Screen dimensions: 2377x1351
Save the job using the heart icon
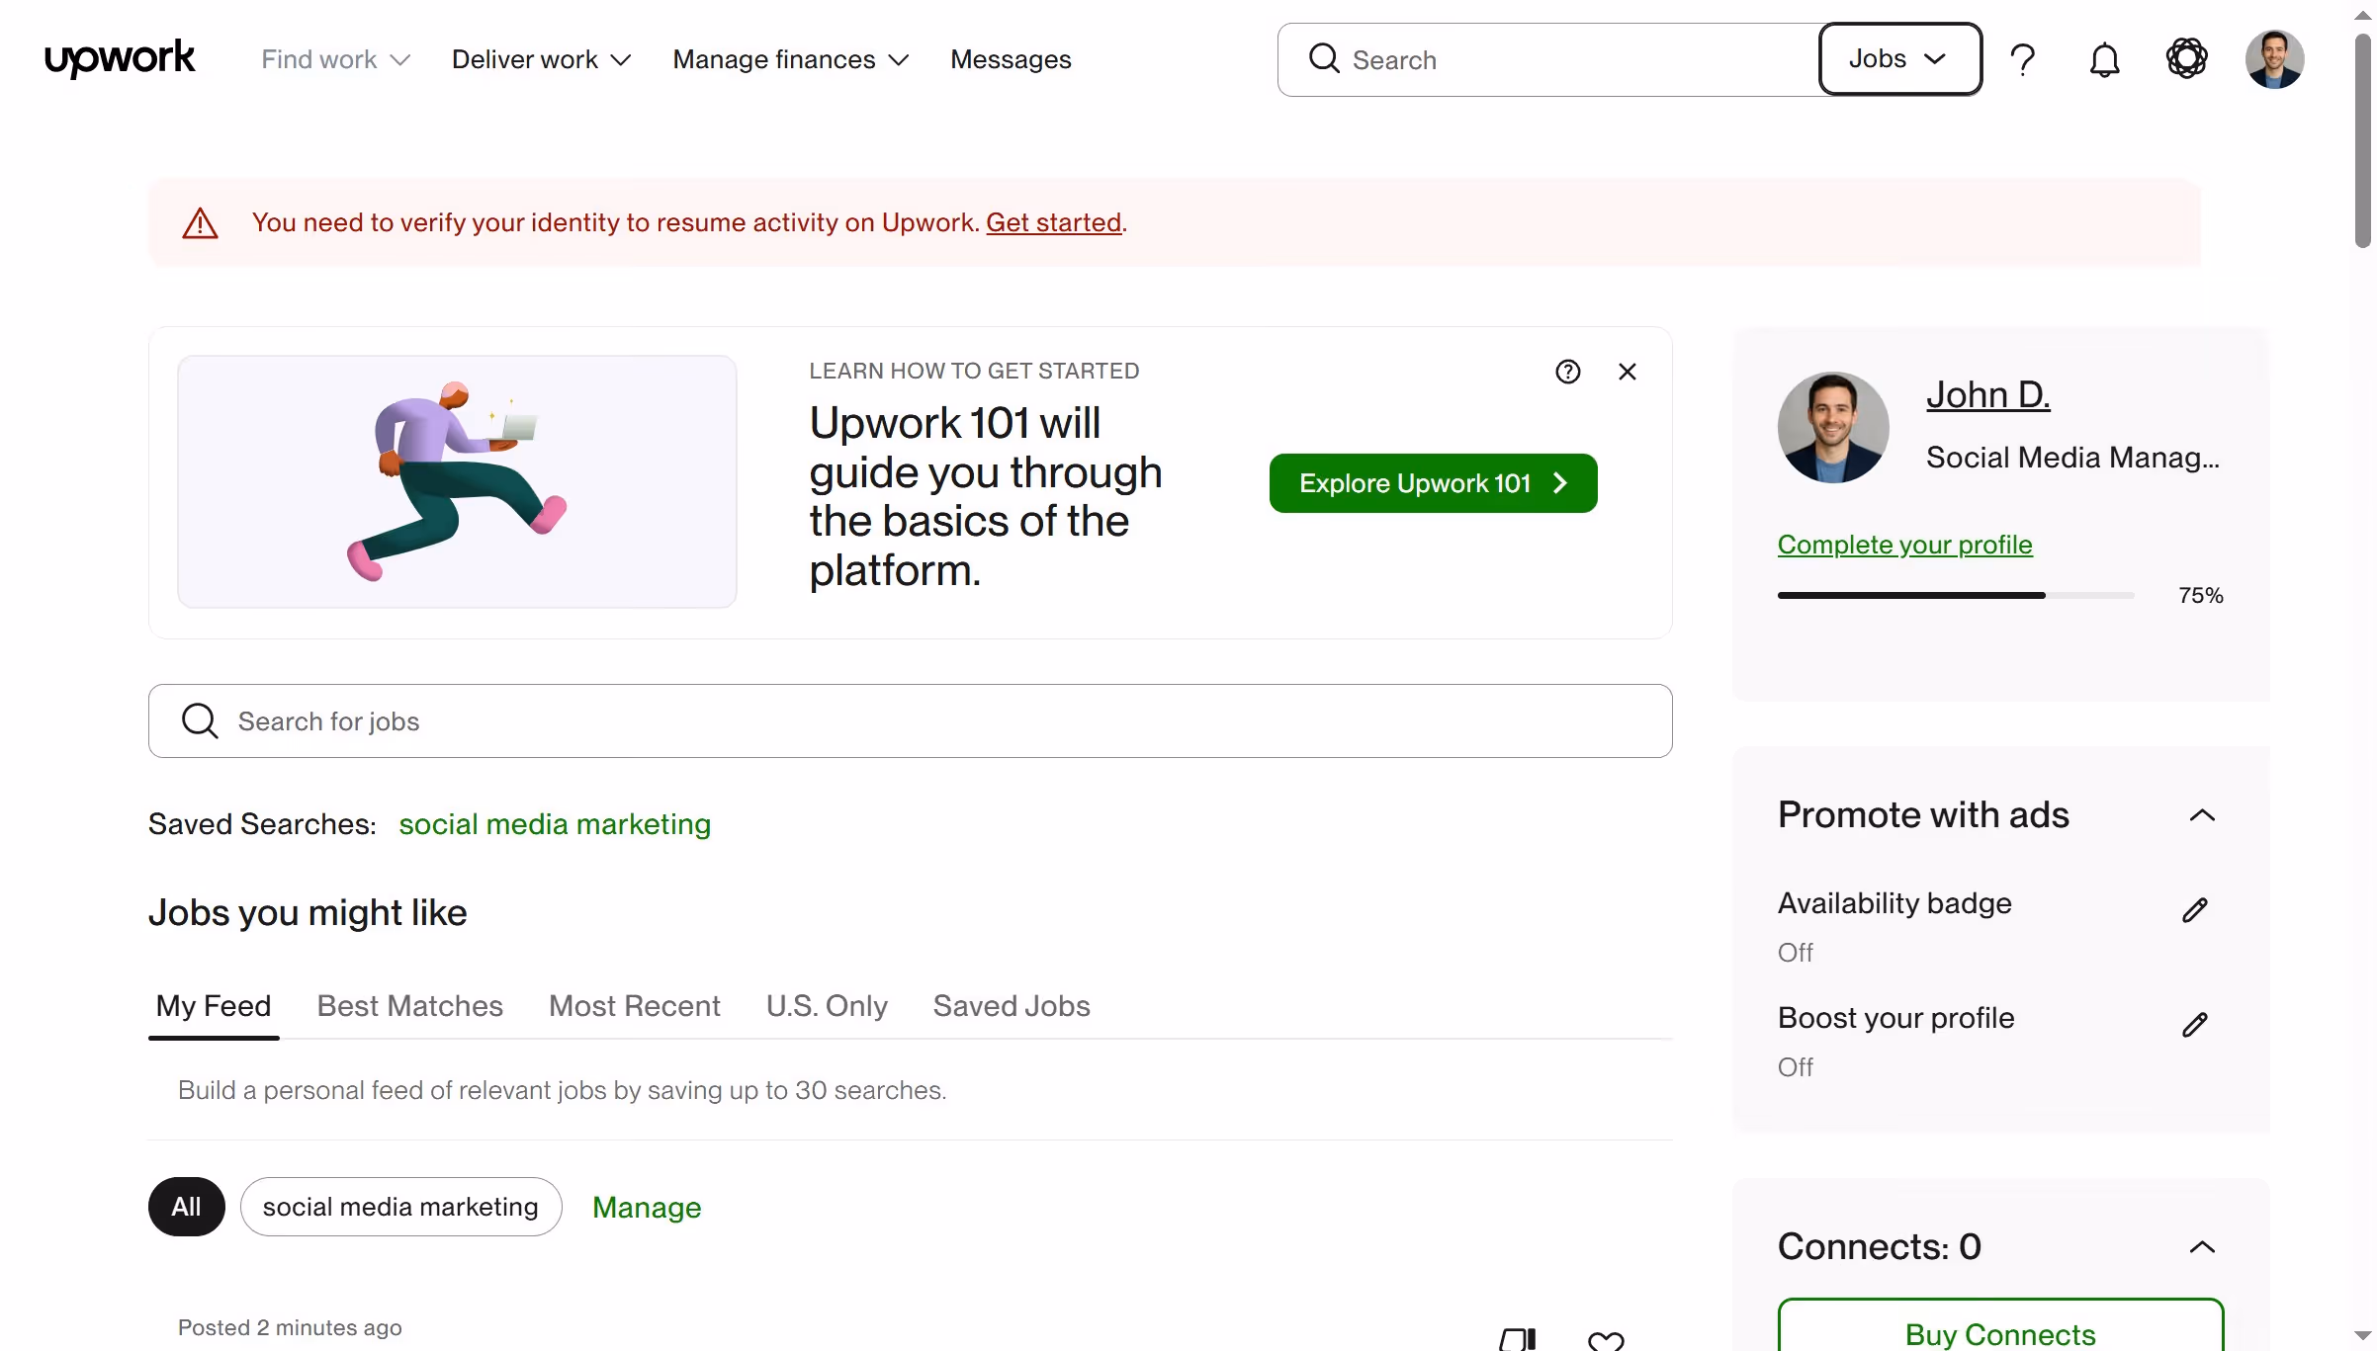[x=1605, y=1339]
